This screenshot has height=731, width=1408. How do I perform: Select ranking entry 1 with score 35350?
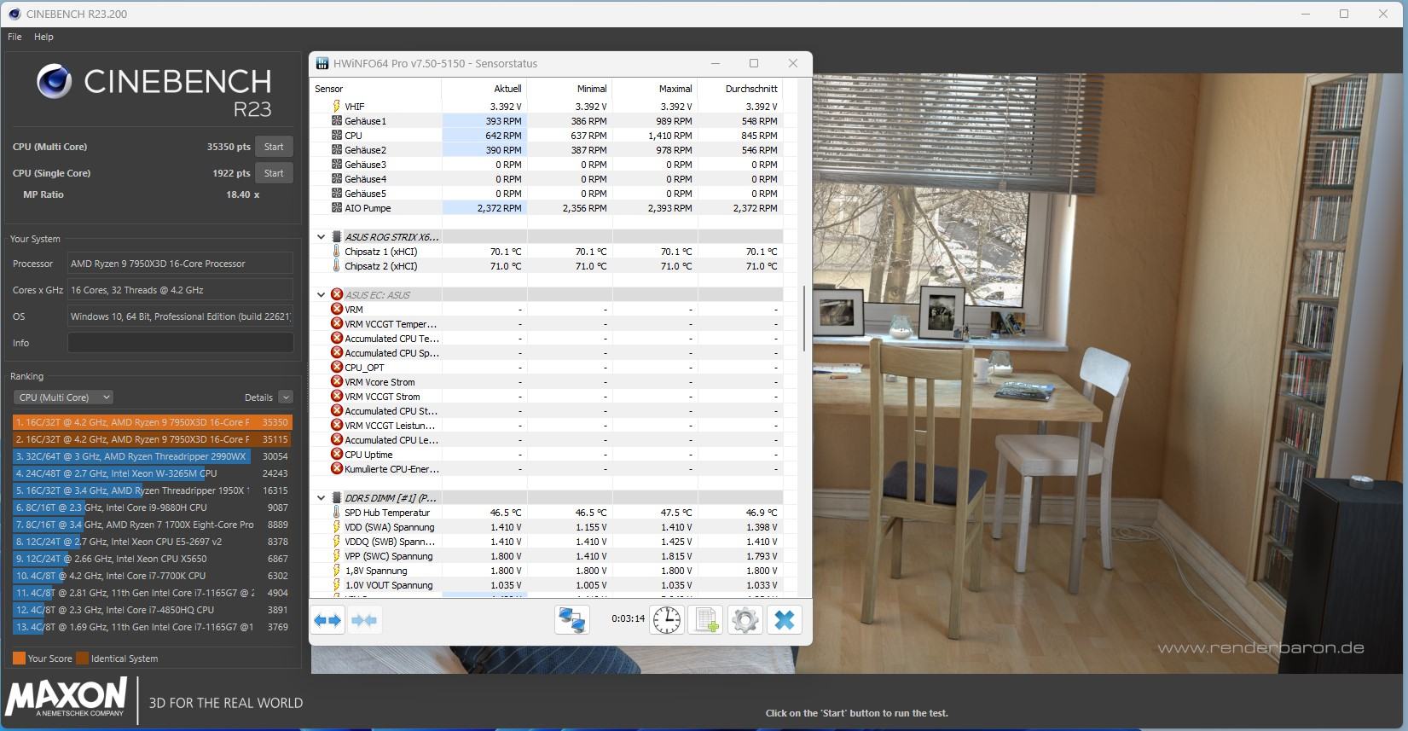click(152, 422)
